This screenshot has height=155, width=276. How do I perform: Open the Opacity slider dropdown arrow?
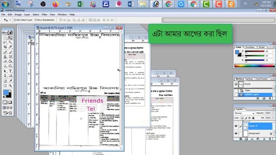coord(273,113)
